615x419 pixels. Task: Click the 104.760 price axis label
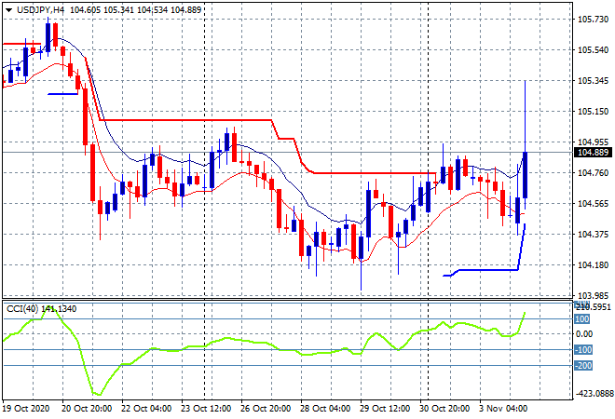tap(593, 173)
